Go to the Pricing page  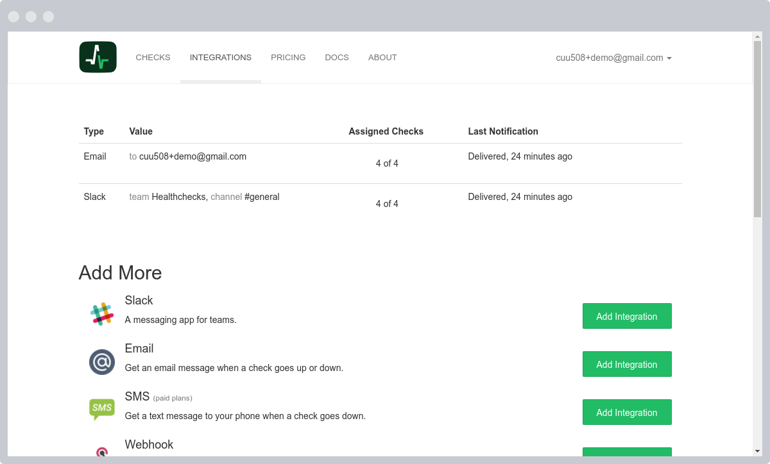click(288, 58)
